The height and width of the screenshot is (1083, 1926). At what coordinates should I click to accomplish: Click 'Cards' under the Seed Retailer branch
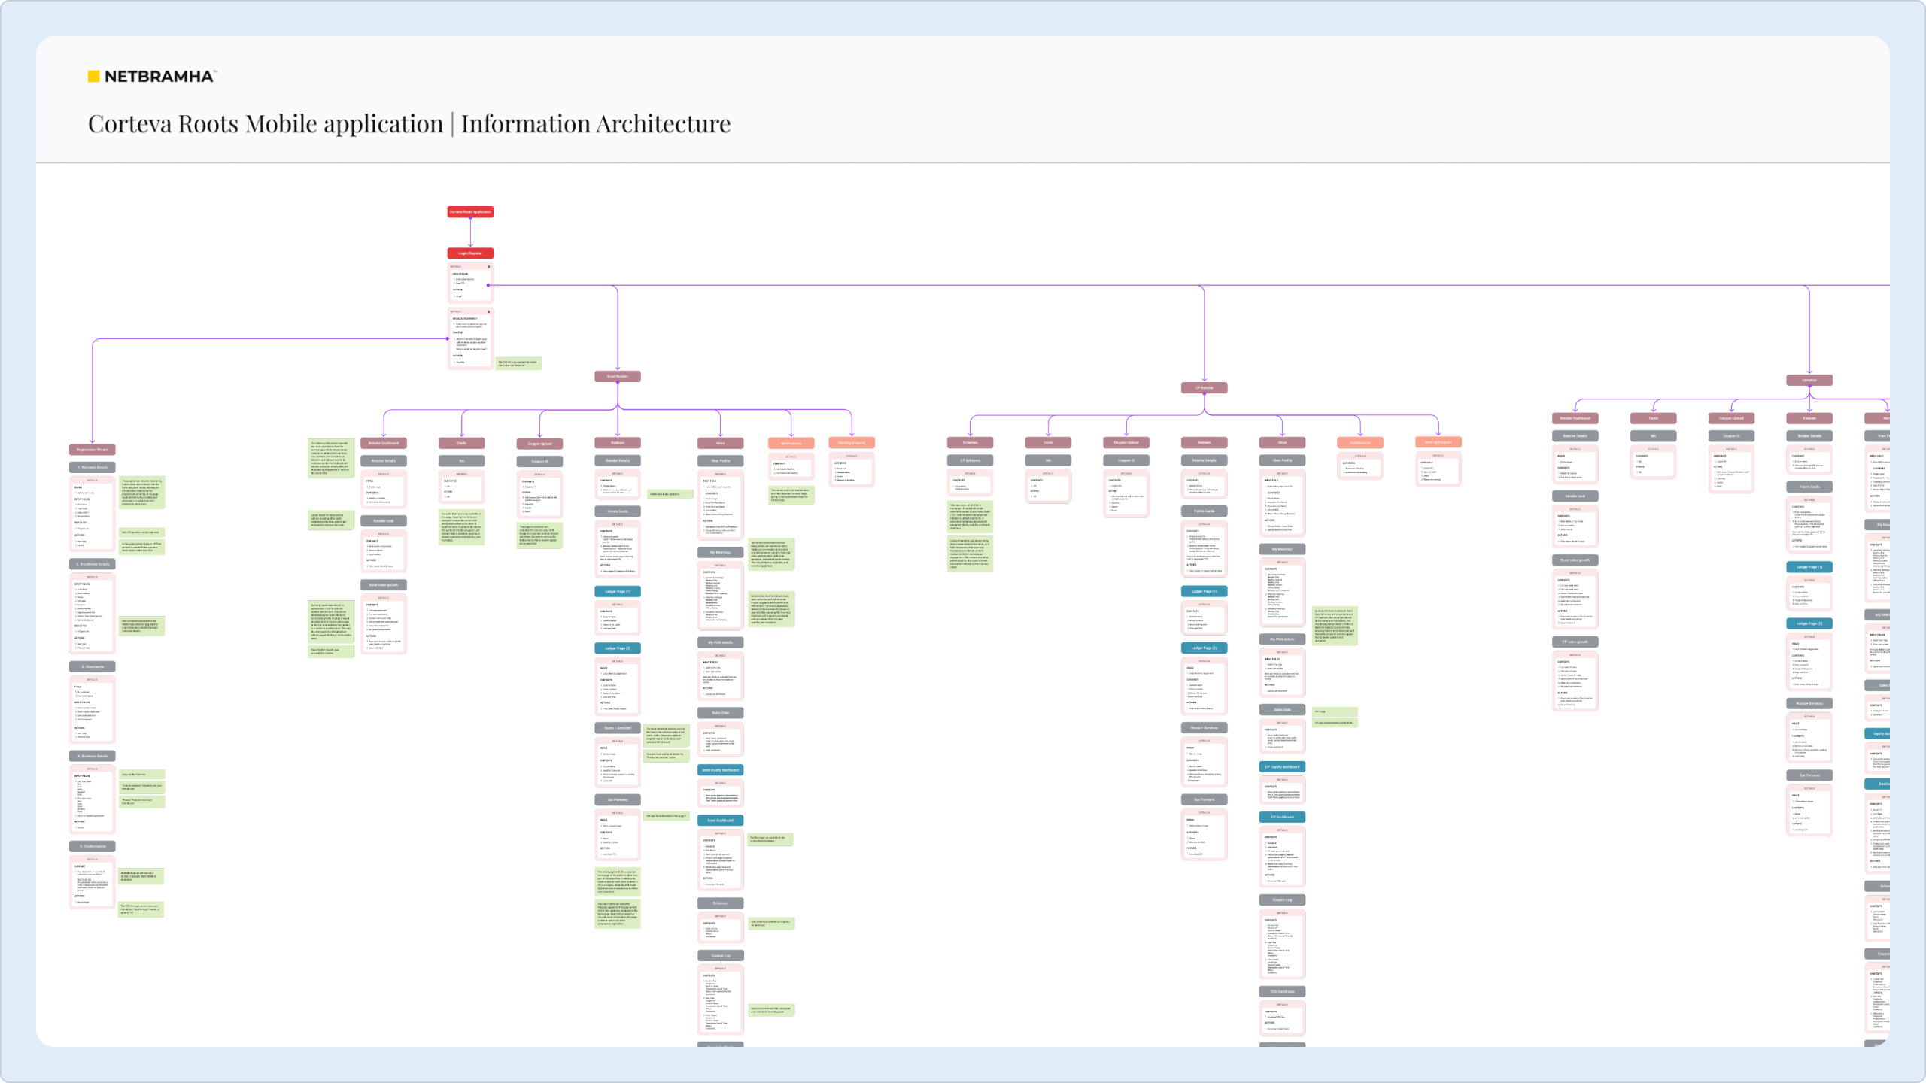click(462, 443)
